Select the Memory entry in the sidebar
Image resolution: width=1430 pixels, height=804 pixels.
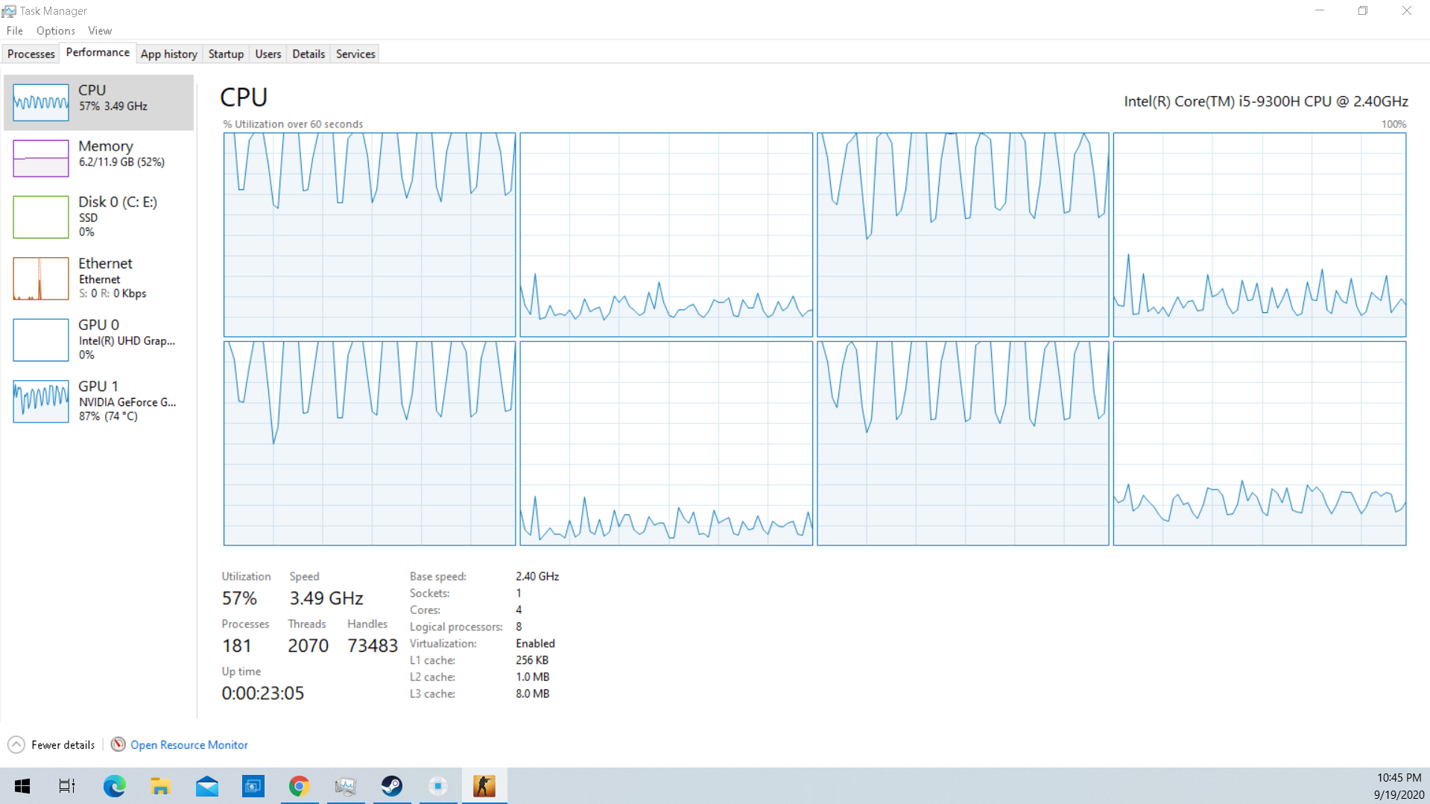coord(98,158)
